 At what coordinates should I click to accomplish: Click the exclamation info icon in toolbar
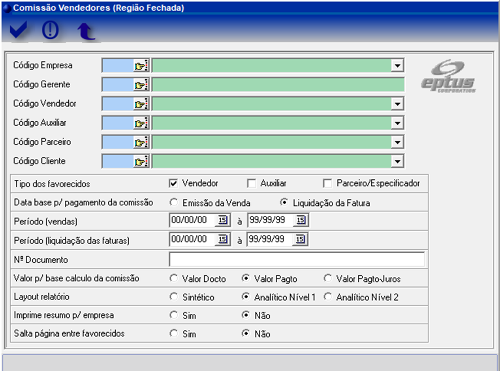(x=51, y=31)
